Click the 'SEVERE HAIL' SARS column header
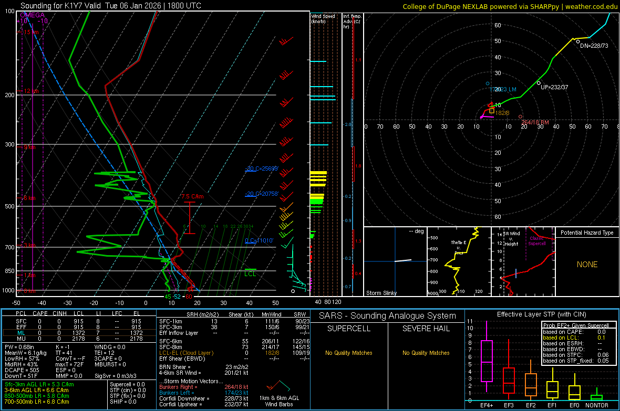The width and height of the screenshot is (620, 411). [426, 329]
